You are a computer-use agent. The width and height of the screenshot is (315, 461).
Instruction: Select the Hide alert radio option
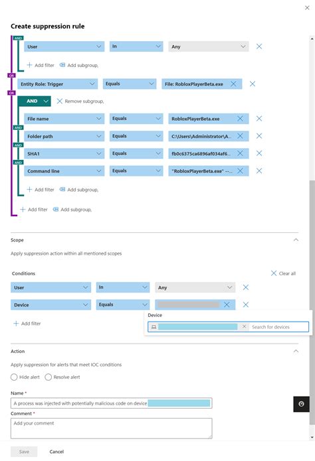[14, 377]
